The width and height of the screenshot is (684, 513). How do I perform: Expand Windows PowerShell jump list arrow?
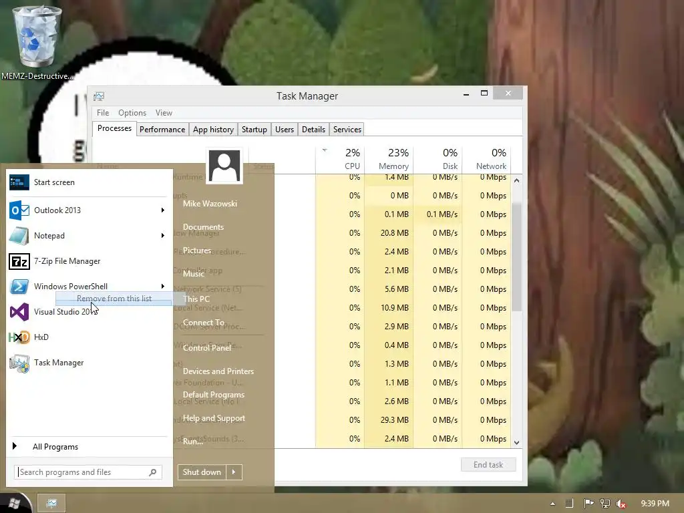click(x=163, y=286)
